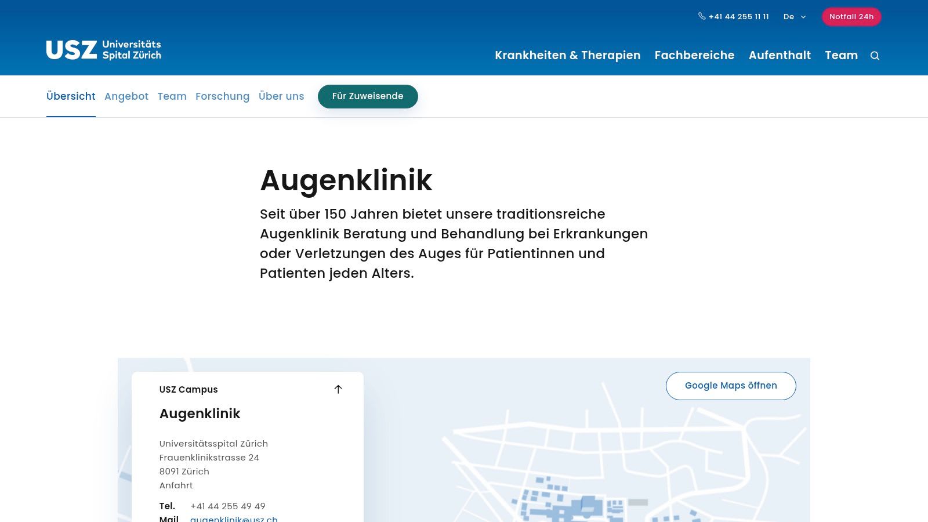Collapse the USZ Campus card with the arrow

[338, 389]
